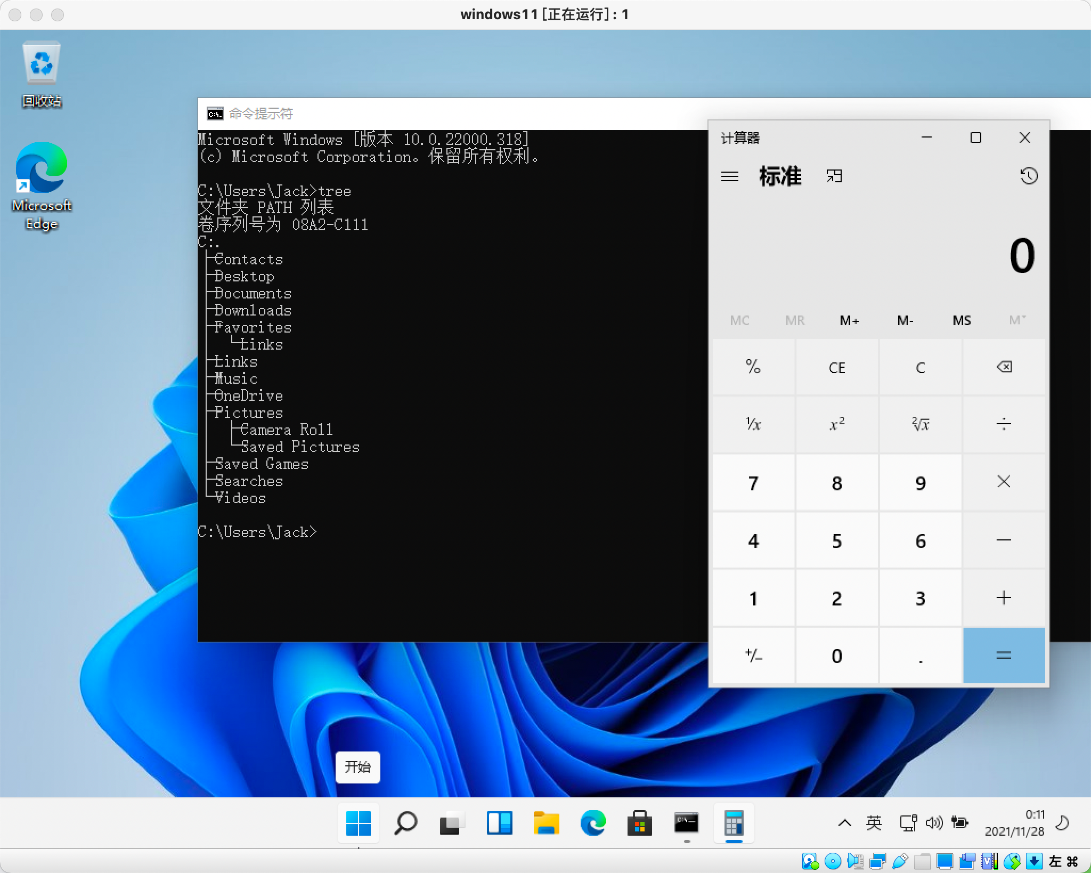Click digit 2 on Calculator keypad
Screen dimensions: 1091x873
[x=837, y=598]
